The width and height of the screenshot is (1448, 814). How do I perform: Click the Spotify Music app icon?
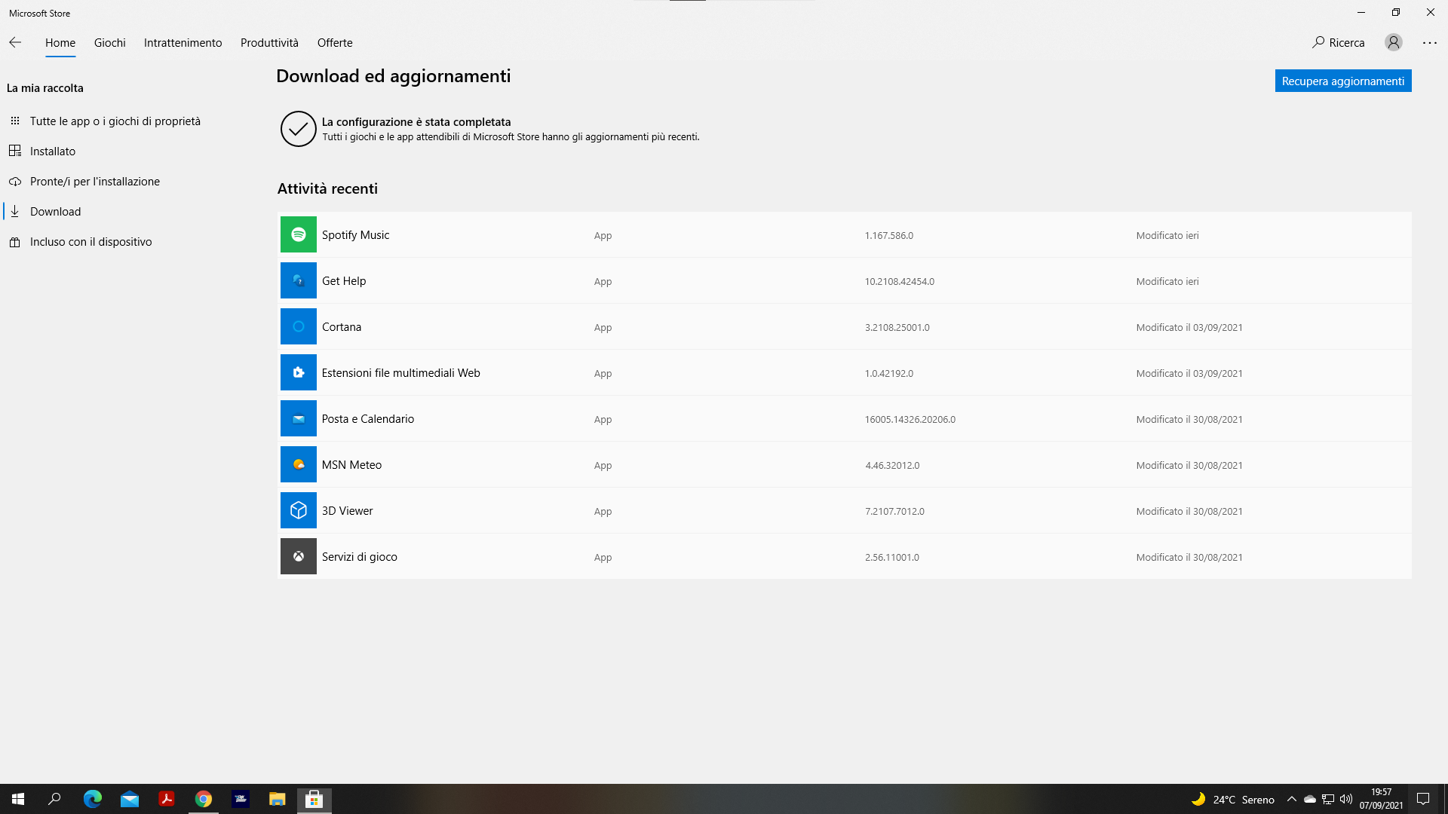tap(298, 234)
